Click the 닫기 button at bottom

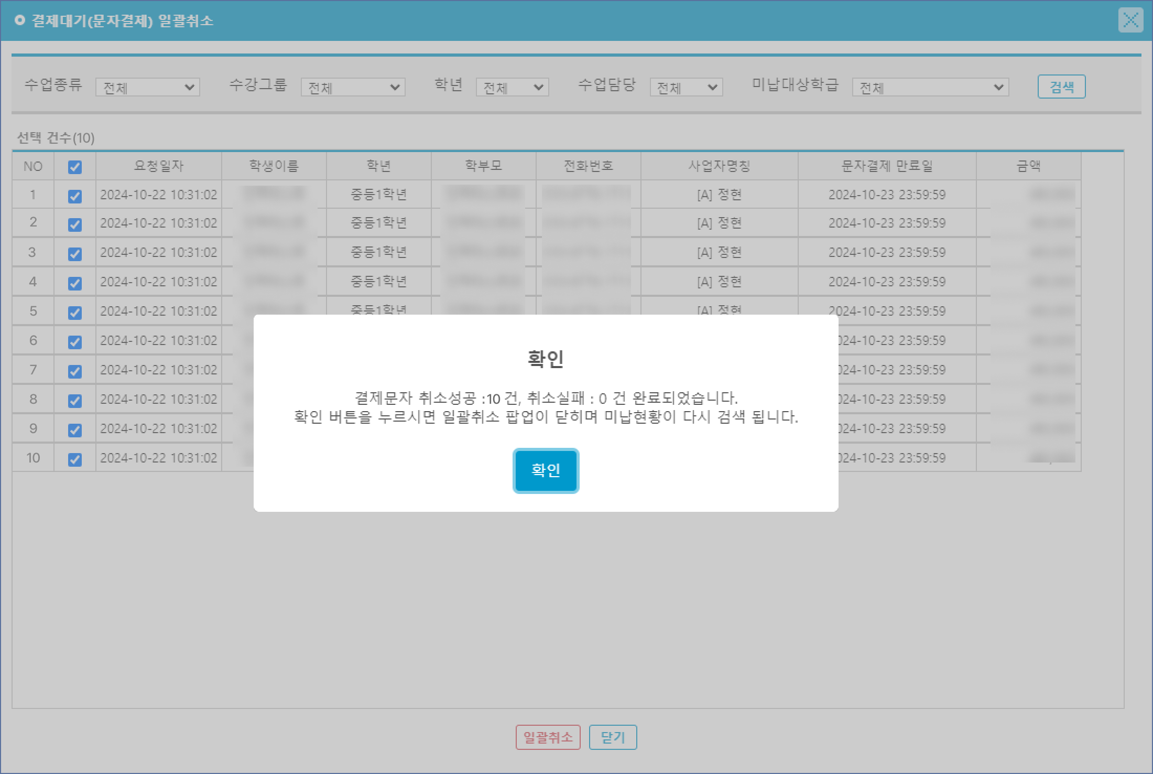click(613, 737)
